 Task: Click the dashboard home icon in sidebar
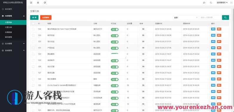[3, 9]
